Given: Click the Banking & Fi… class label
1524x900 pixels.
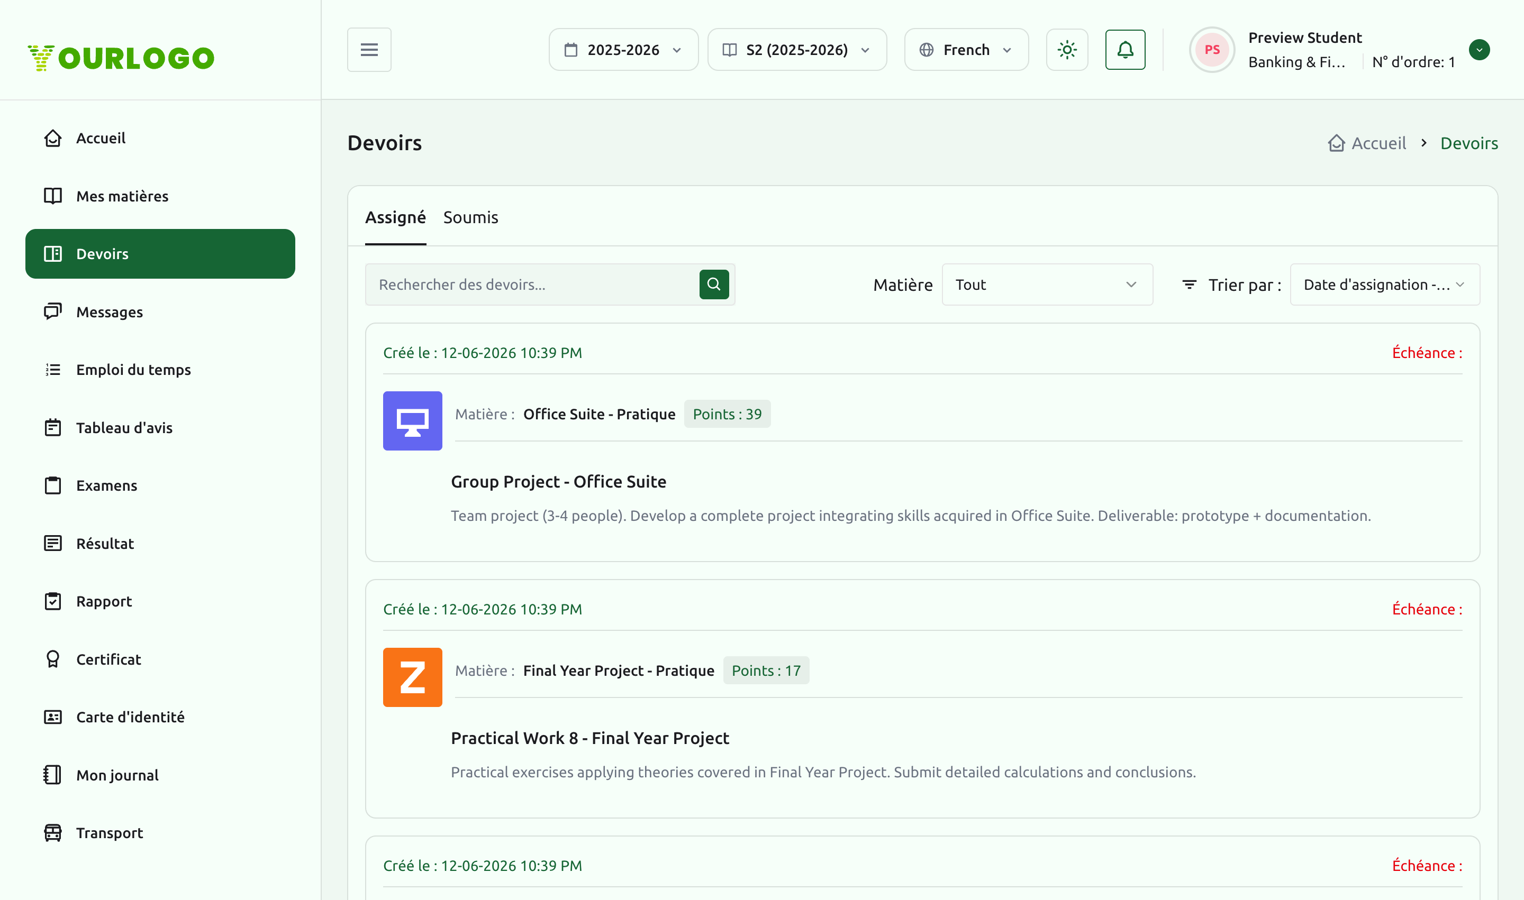Looking at the screenshot, I should point(1297,62).
